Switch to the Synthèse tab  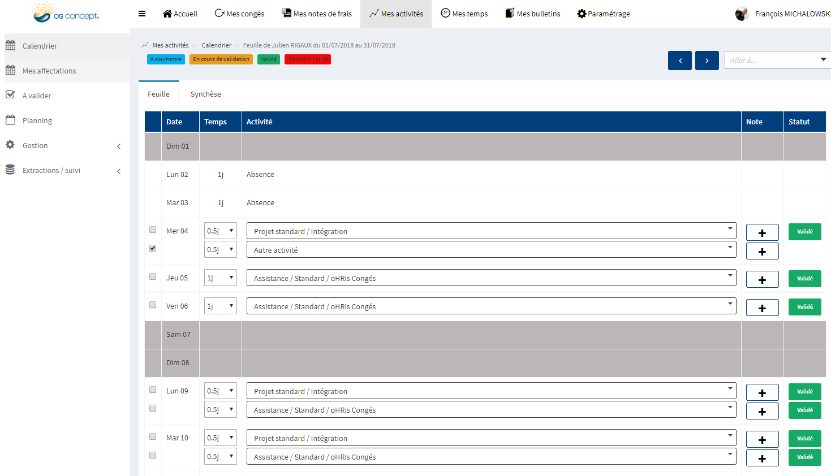205,94
